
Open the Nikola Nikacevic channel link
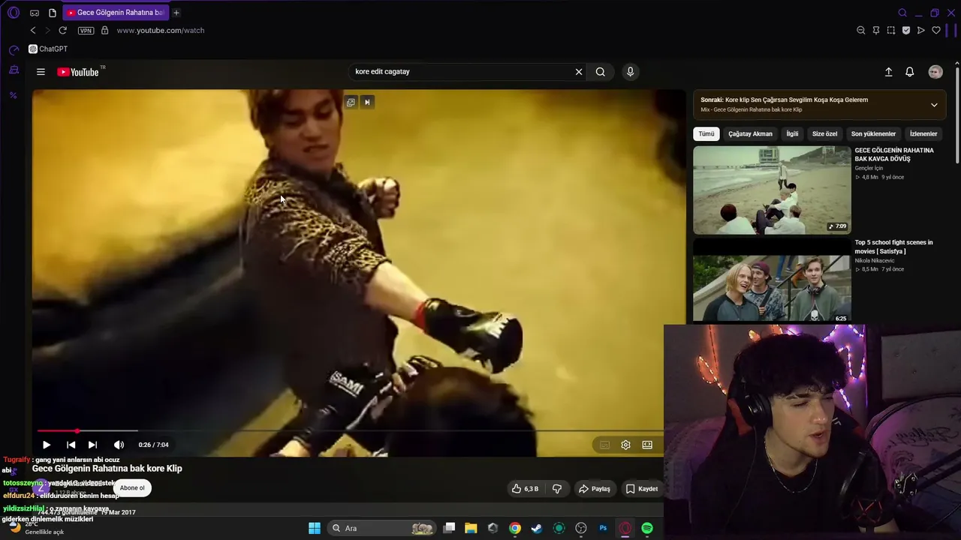tap(875, 261)
